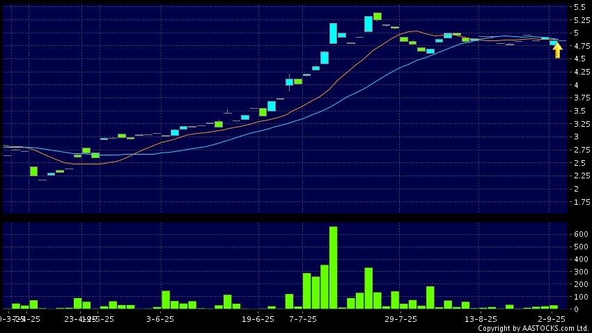Viewport: 592px width, 333px height.
Task: Select the tallest green volume bar
Action: 333,268
